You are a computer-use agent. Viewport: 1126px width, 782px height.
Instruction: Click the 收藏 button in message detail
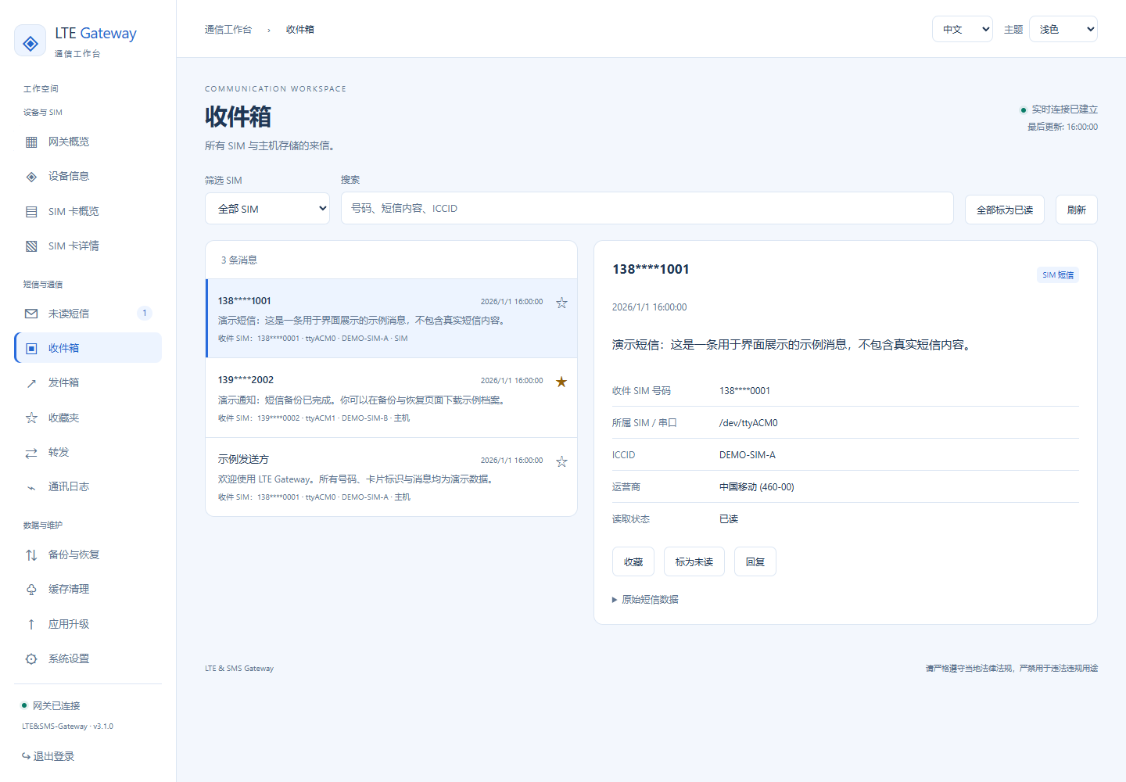(633, 561)
